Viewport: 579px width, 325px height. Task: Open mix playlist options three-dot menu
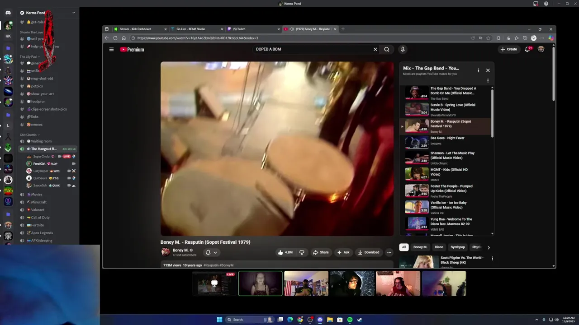pyautogui.click(x=478, y=70)
